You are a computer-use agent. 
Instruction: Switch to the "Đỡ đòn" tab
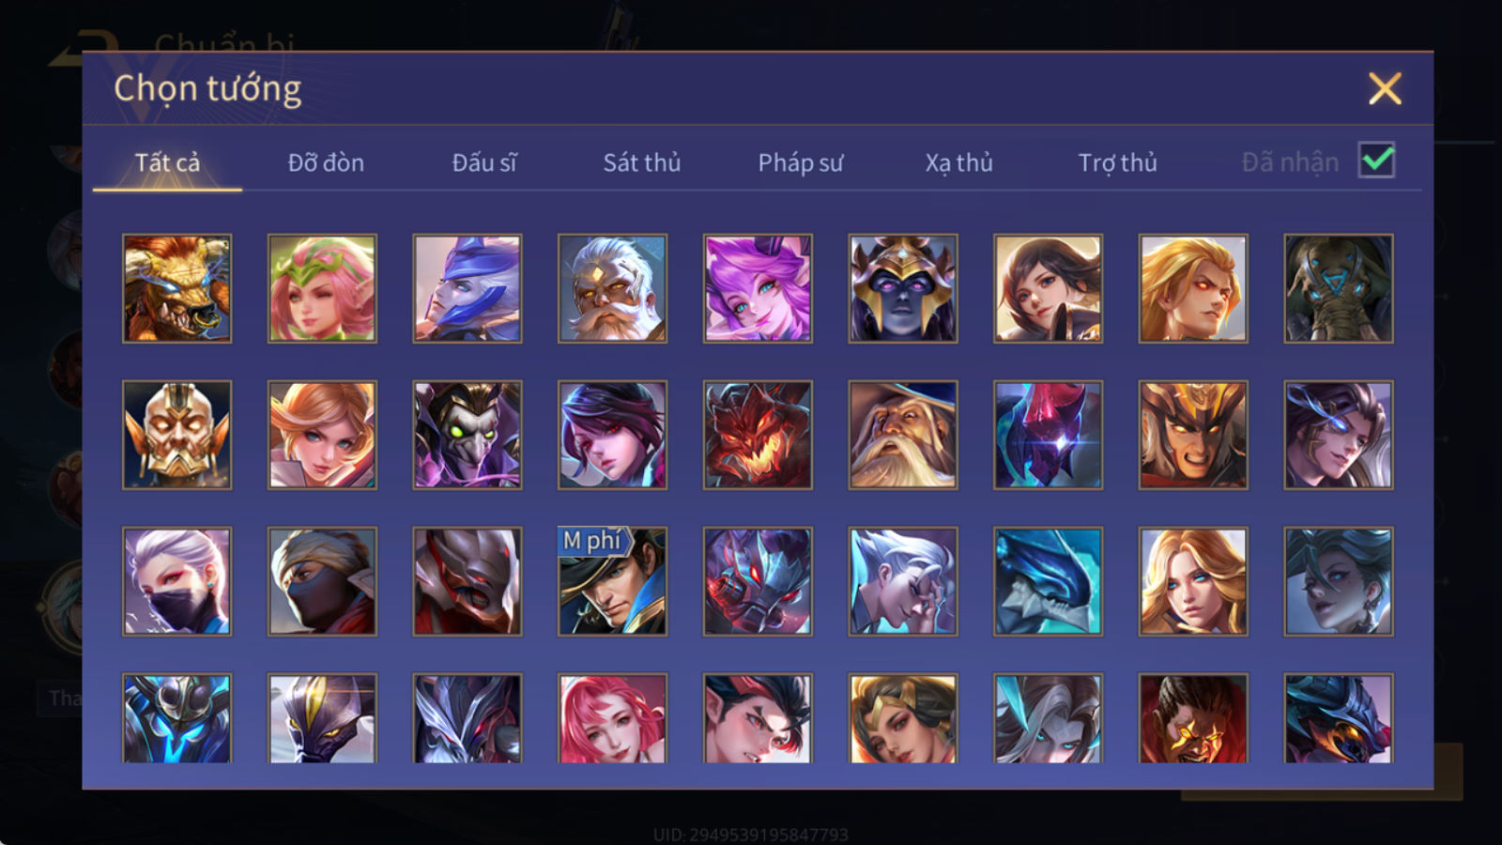click(326, 162)
